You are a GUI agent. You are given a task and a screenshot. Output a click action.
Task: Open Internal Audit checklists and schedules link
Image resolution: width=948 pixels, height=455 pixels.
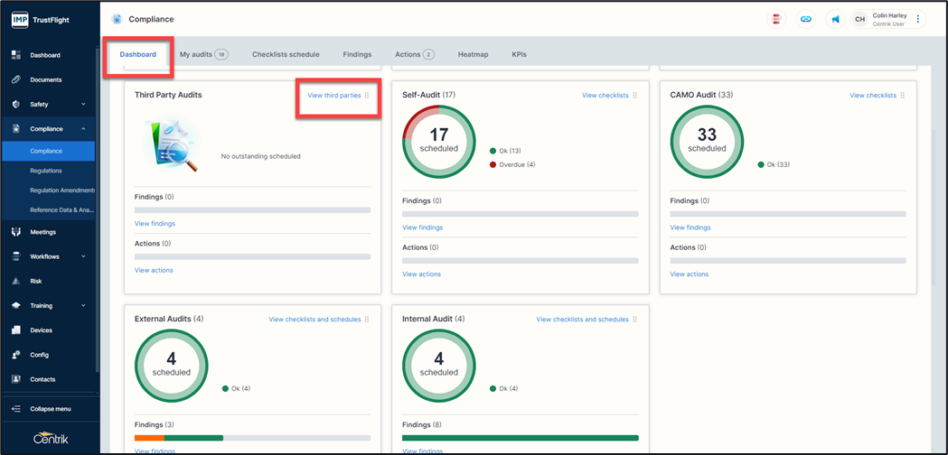(x=583, y=319)
